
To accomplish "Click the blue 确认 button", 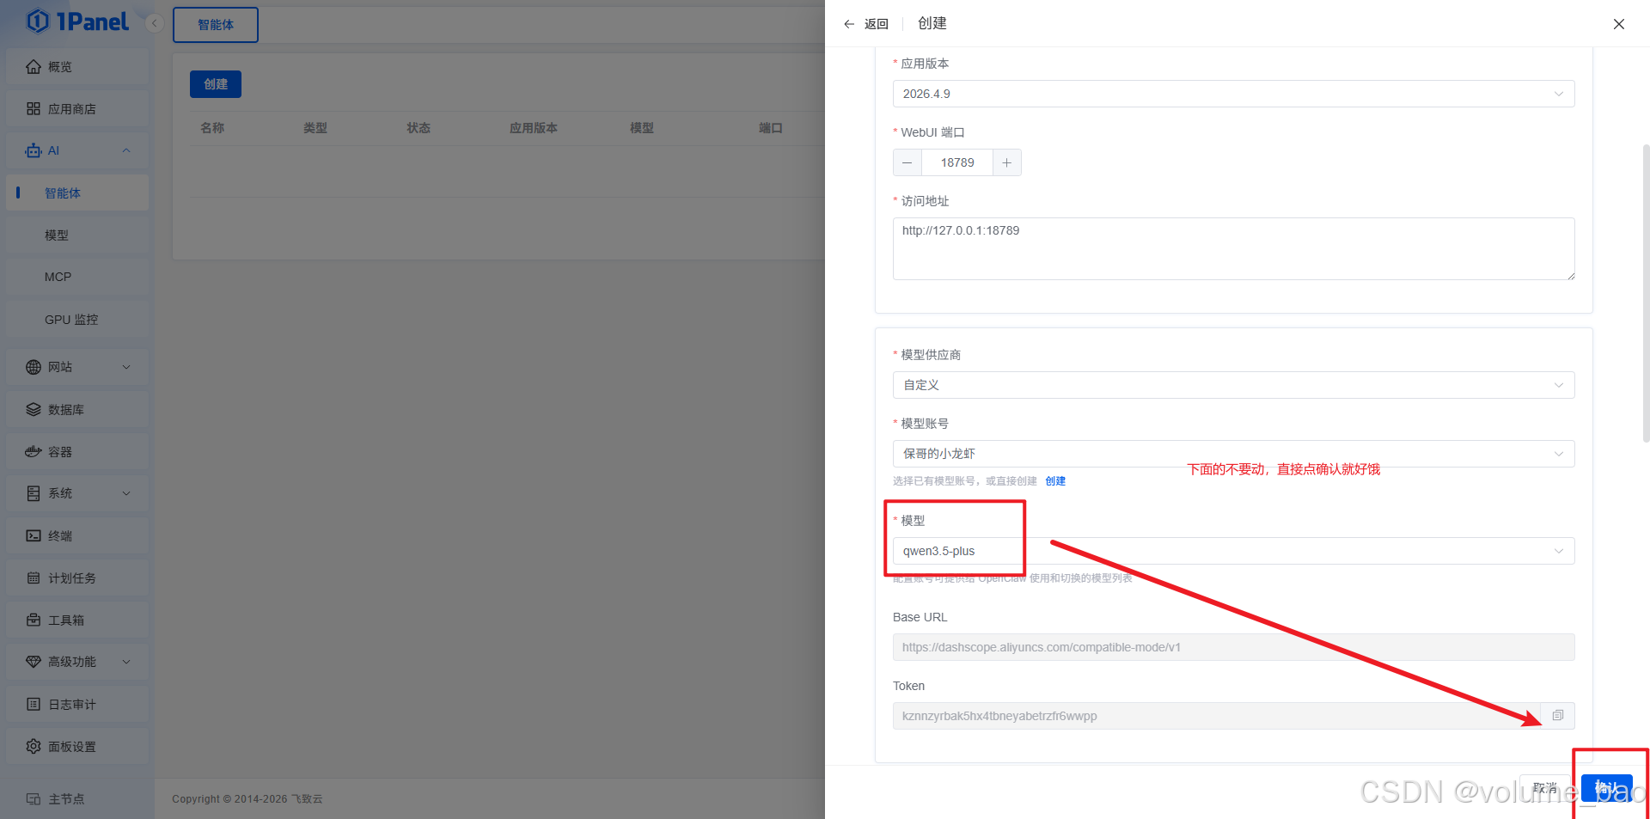I will [1607, 788].
